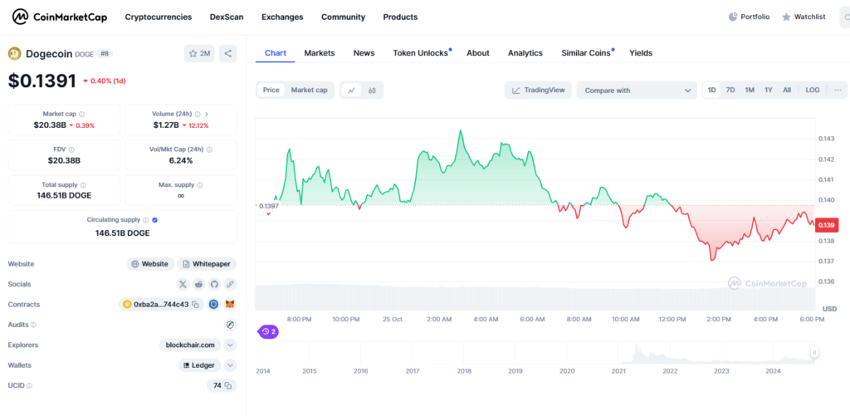Switch to the Markets tab
The image size is (850, 416).
point(320,53)
